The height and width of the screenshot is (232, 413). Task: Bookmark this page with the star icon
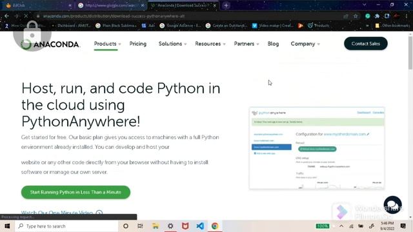(356, 16)
